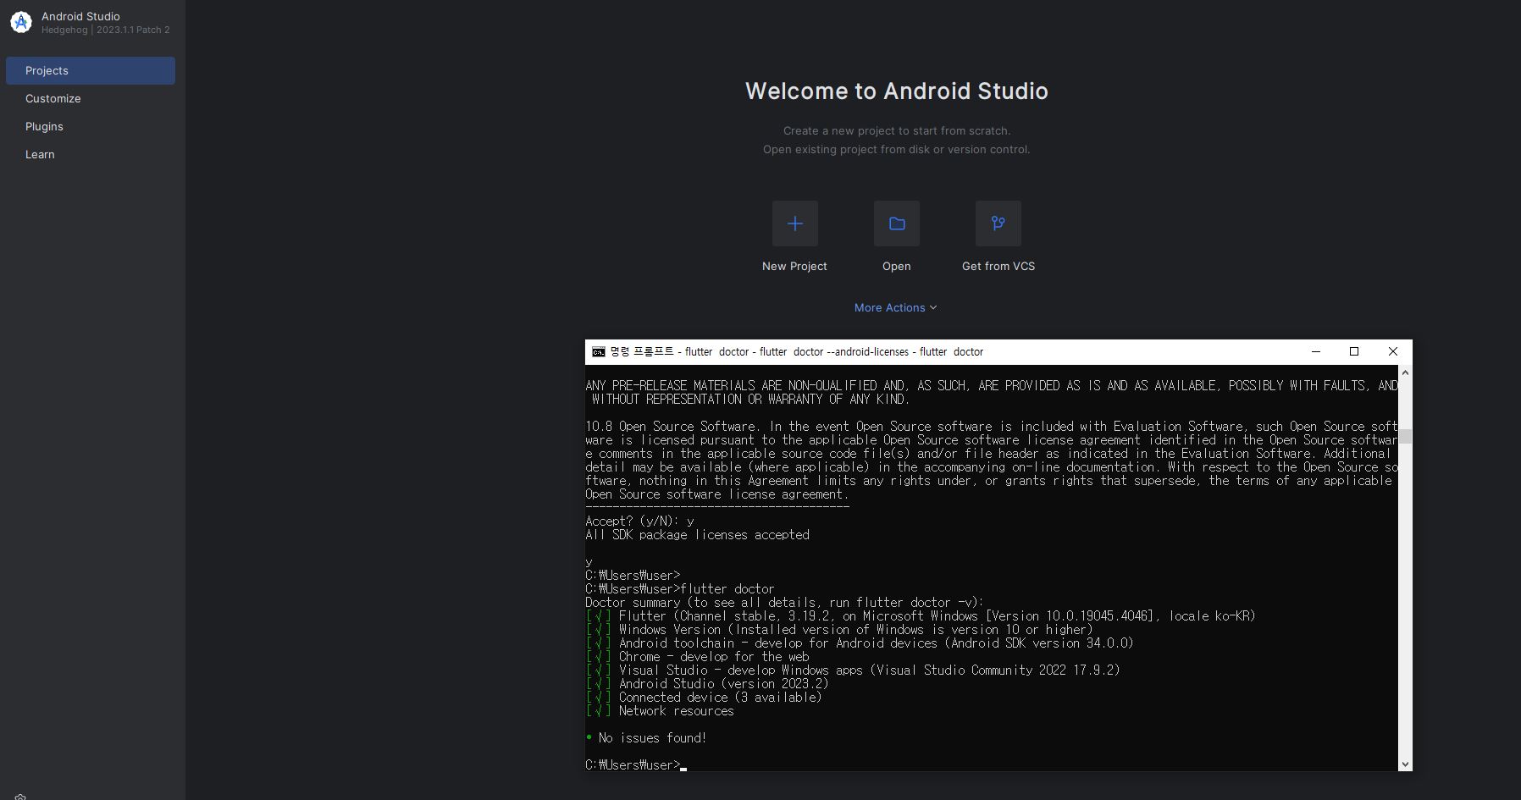Click the 'Get from VCS' label

pos(998,266)
